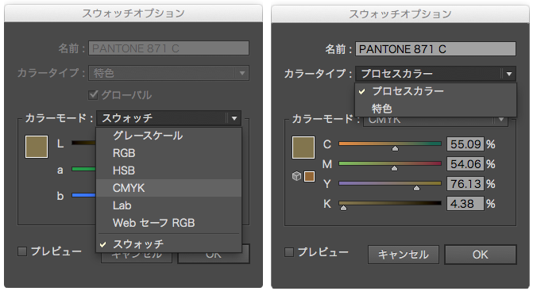Image resolution: width=537 pixels, height=295 pixels.
Task: Open disabled カラータイプ dropdown in left dialog
Action: click(x=169, y=73)
